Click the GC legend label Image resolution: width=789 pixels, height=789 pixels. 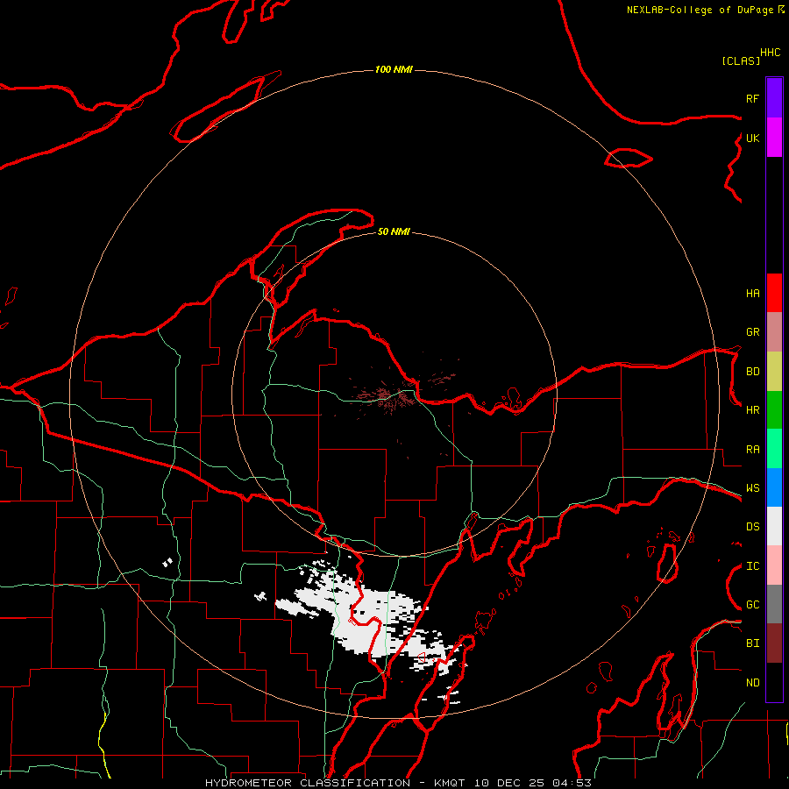click(752, 605)
